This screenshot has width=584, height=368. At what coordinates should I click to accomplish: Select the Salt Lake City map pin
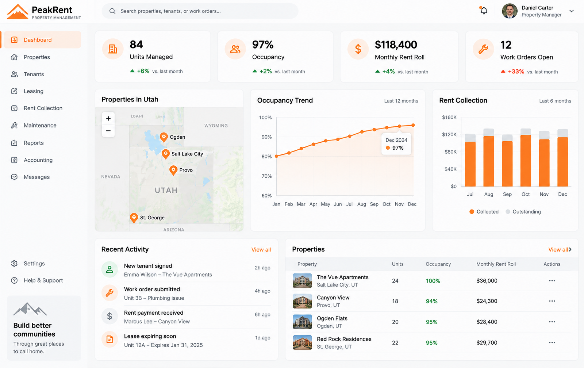pos(166,154)
